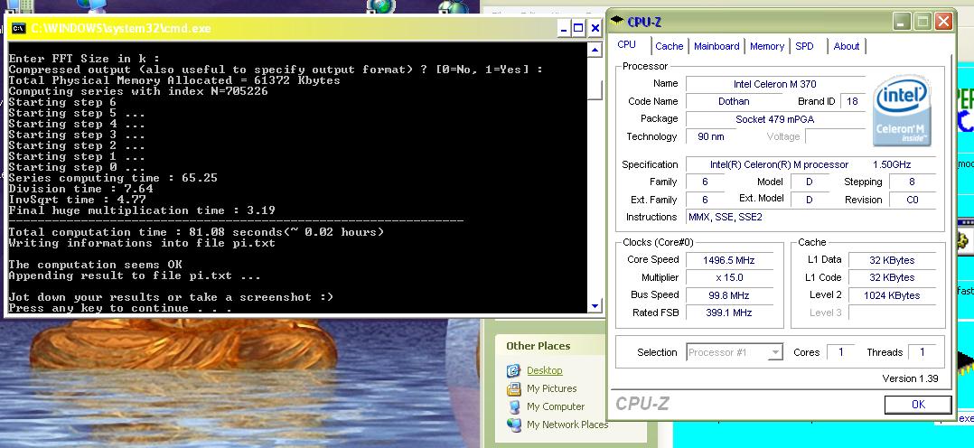The width and height of the screenshot is (974, 448).
Task: Open My Pictures link
Action: click(x=551, y=388)
